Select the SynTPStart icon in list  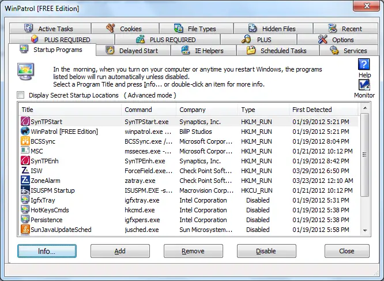pyautogui.click(x=25, y=122)
